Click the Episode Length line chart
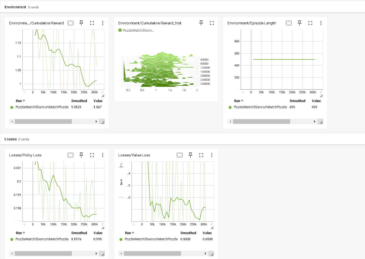The height and width of the screenshot is (259, 365). pos(282,59)
